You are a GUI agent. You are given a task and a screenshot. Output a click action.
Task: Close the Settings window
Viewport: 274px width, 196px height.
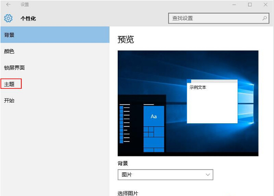click(264, 5)
